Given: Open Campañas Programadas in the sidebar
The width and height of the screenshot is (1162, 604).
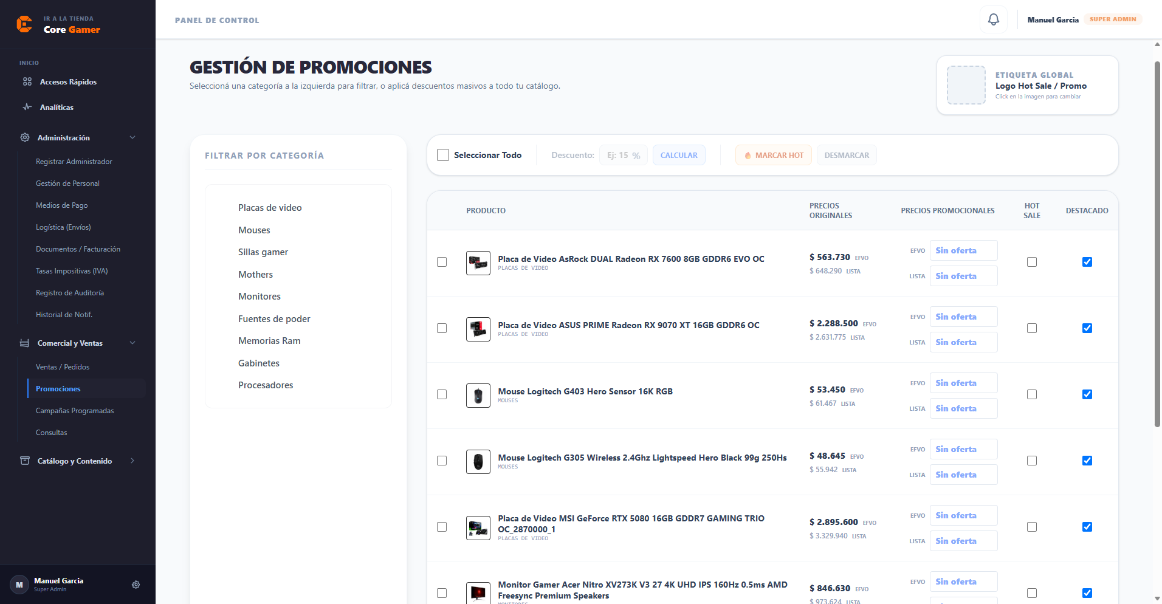Looking at the screenshot, I should coord(75,411).
